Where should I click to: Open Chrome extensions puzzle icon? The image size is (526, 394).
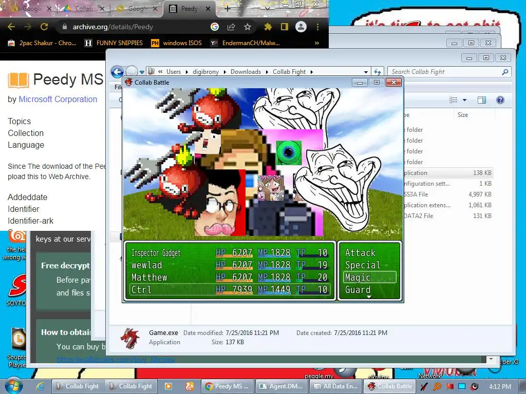point(268,27)
